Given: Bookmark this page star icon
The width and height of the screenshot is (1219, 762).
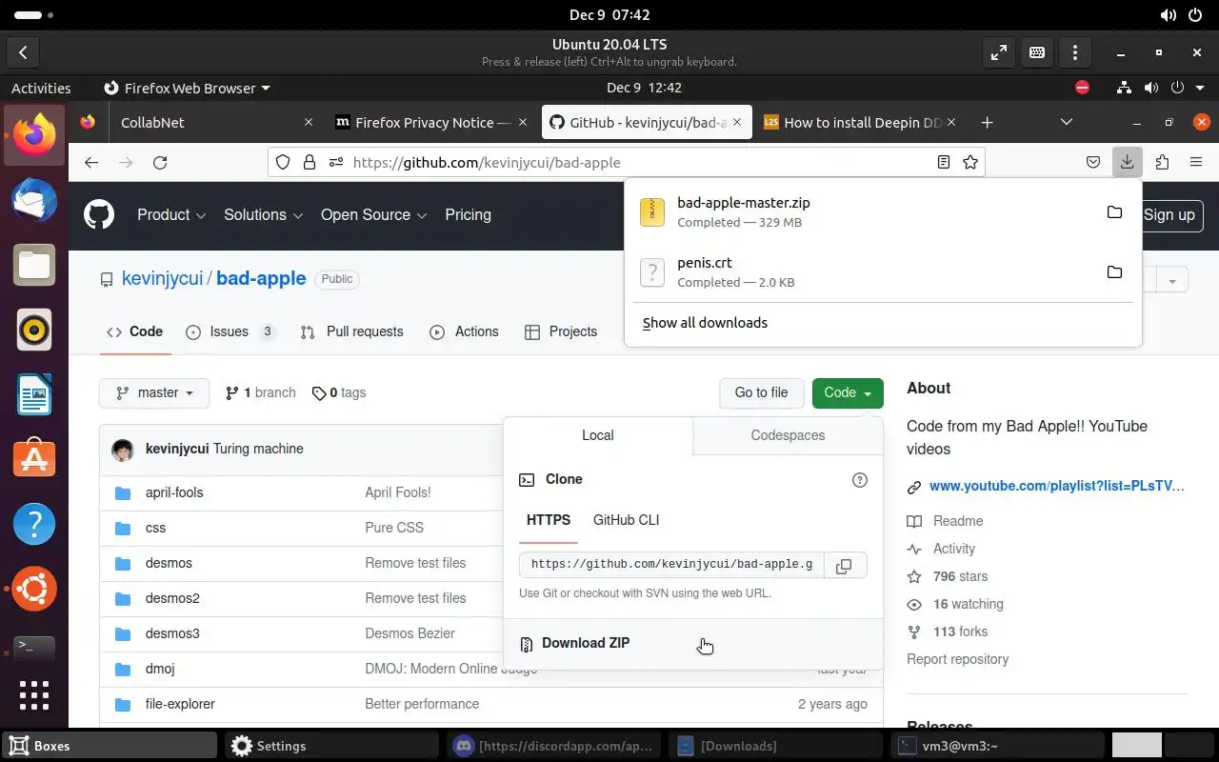Looking at the screenshot, I should click(x=970, y=162).
